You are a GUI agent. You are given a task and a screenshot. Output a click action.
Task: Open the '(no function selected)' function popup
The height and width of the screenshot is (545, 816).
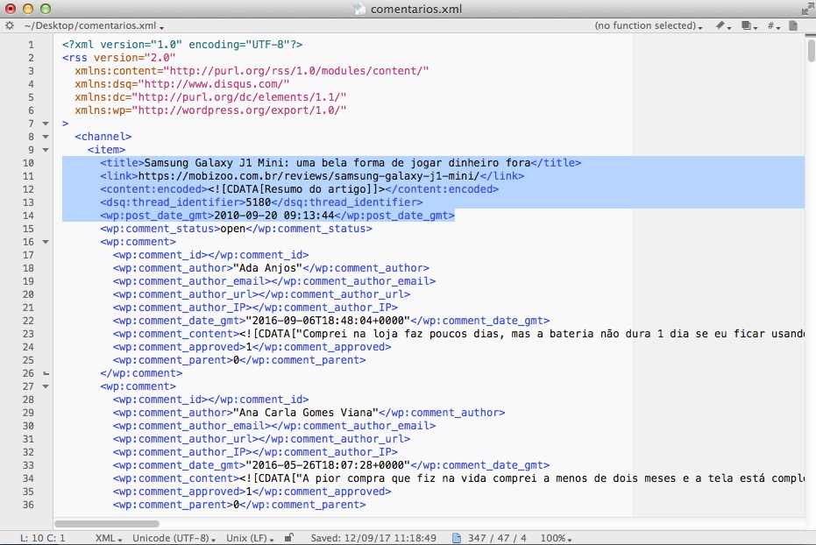click(649, 25)
